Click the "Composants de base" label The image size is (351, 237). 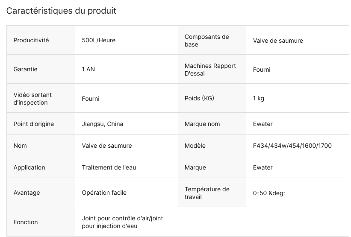[x=207, y=41]
